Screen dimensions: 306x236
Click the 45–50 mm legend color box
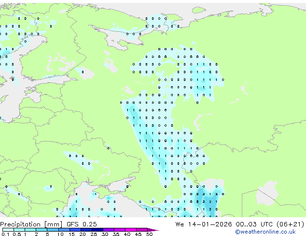[142, 230]
